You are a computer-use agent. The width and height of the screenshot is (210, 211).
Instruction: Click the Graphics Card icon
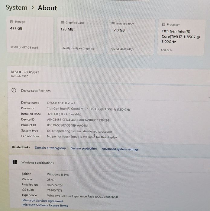[x=62, y=22]
